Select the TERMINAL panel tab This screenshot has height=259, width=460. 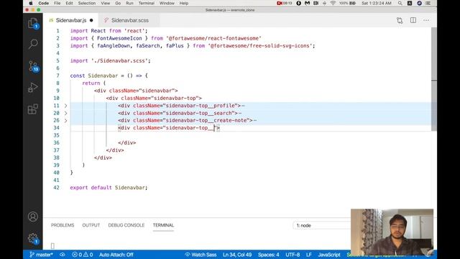pyautogui.click(x=163, y=225)
